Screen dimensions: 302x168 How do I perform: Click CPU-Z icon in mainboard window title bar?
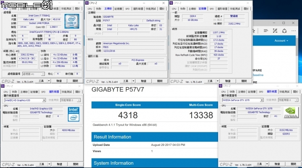(x=87, y=3)
